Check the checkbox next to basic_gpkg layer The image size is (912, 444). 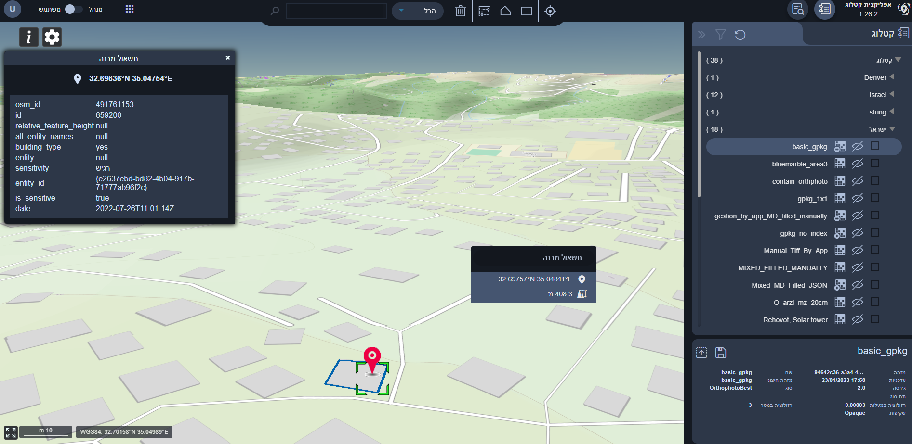[875, 146]
